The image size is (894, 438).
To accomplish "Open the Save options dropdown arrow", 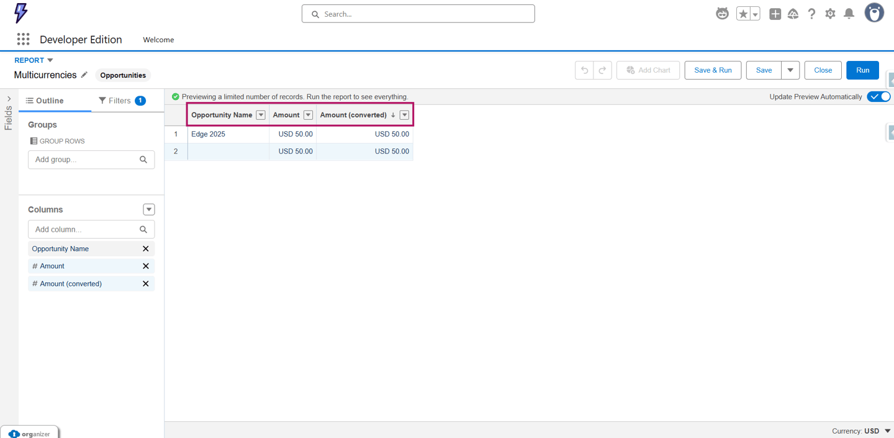I will pos(790,70).
